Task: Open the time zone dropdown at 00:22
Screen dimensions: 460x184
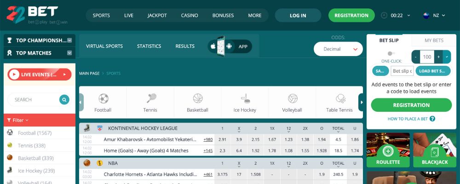Action: click(x=408, y=16)
